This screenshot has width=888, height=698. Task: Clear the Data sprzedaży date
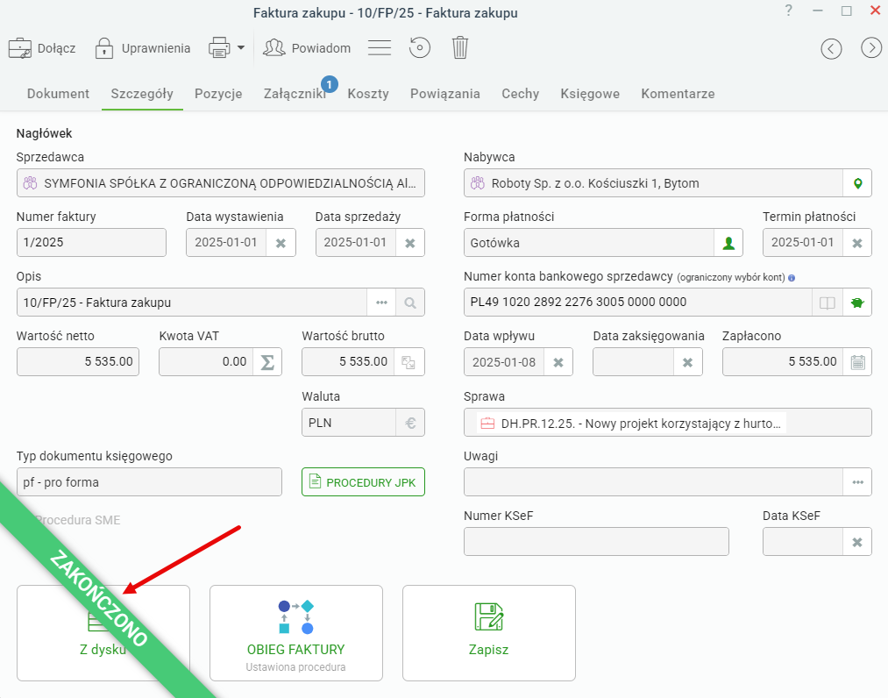[x=410, y=243]
